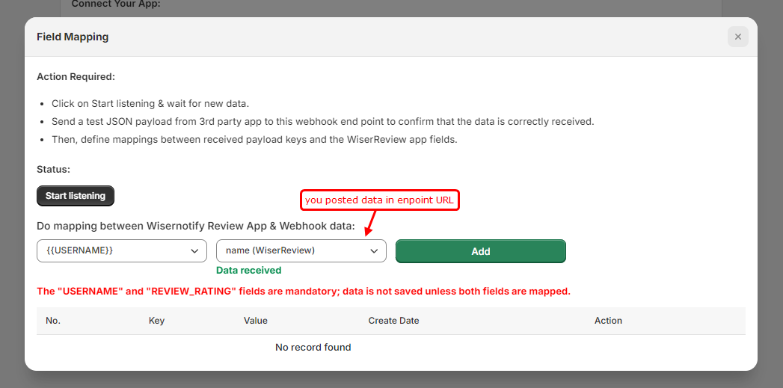Close the Field Mapping dialog

737,37
